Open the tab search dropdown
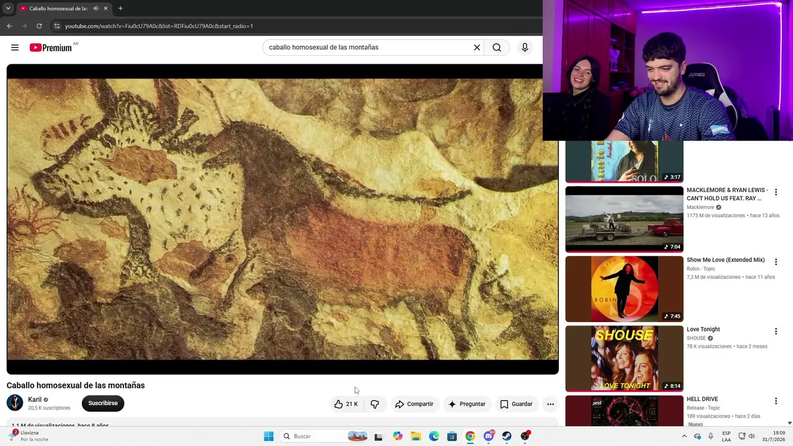 point(8,9)
